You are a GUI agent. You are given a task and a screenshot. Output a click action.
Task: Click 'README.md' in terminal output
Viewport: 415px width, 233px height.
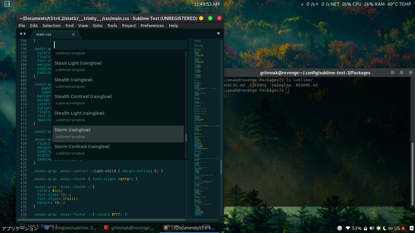[307, 85]
